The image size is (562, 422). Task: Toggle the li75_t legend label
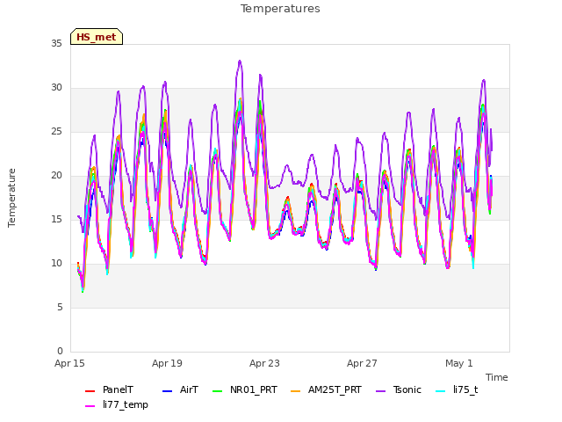[x=465, y=389]
